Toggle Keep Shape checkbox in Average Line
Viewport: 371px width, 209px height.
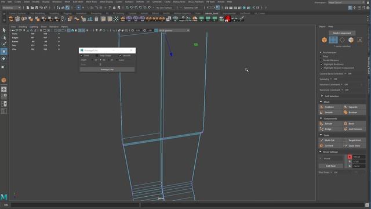(97, 56)
